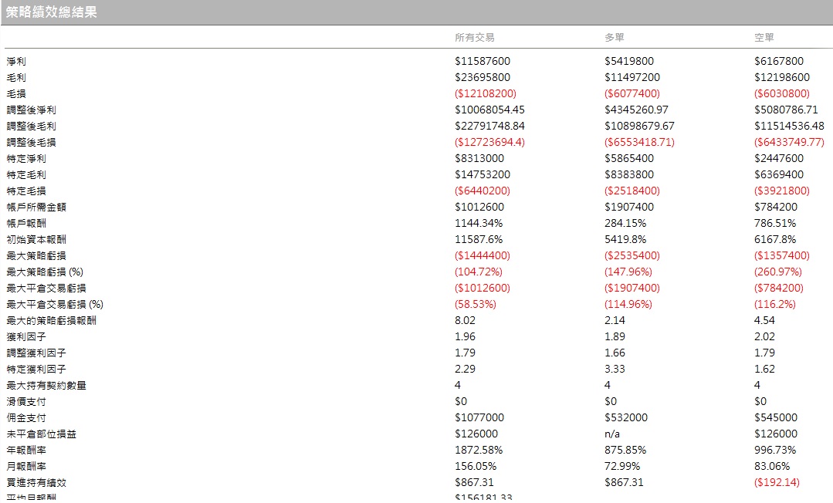Click profit factor value 1.96

(x=465, y=337)
